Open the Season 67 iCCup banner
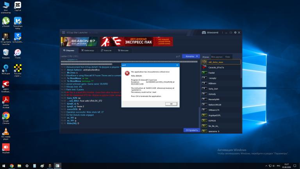Screen dimensions: 300x169 (79, 41)
